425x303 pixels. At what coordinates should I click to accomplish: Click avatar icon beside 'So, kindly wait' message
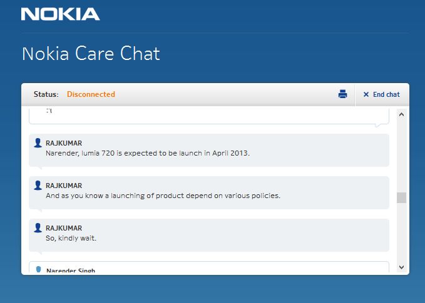click(38, 228)
